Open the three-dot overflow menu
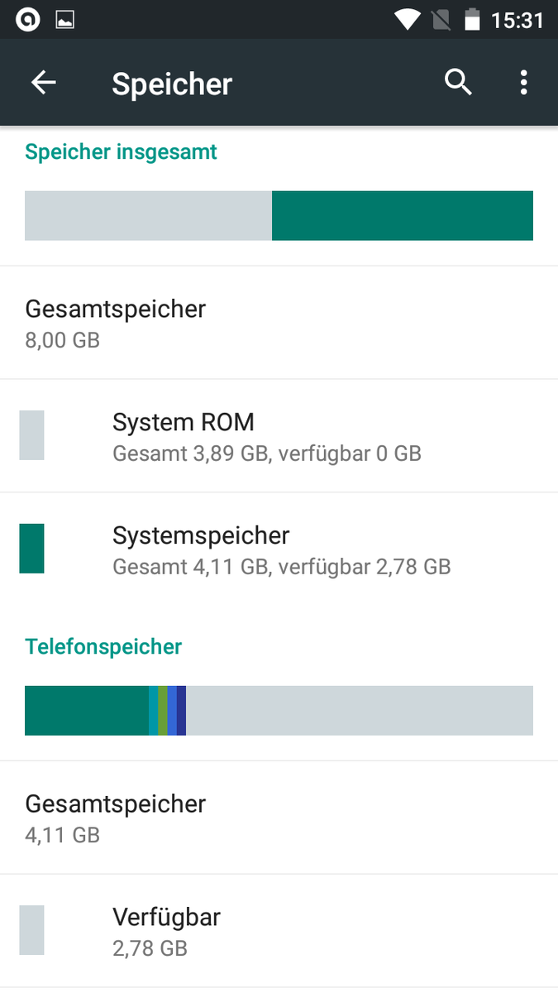The height and width of the screenshot is (993, 558). tap(523, 83)
